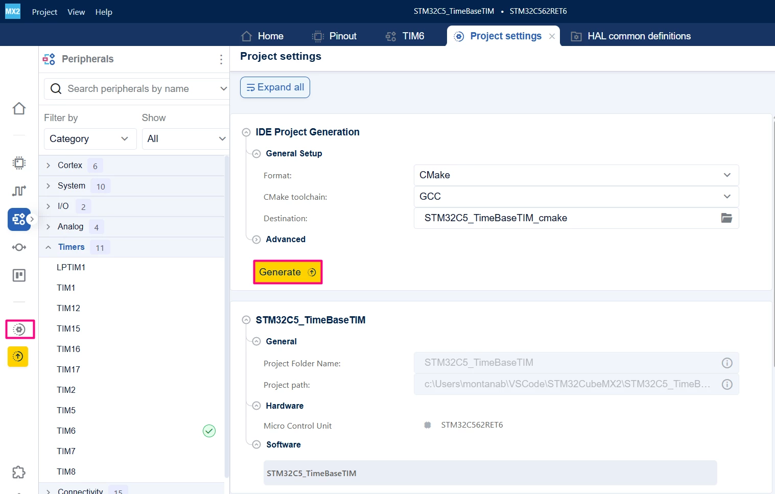Collapse the General Setup subsection
Image resolution: width=775 pixels, height=494 pixels.
[x=256, y=154]
